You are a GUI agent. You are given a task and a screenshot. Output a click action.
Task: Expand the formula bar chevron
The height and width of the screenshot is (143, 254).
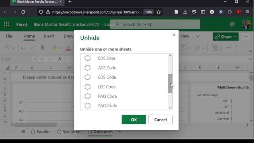click(250, 59)
